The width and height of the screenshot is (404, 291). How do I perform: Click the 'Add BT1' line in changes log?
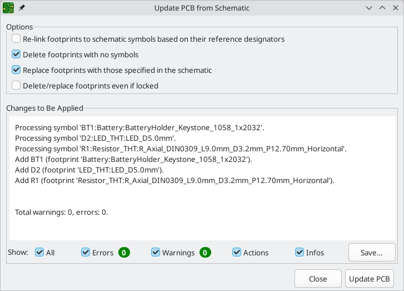point(133,160)
